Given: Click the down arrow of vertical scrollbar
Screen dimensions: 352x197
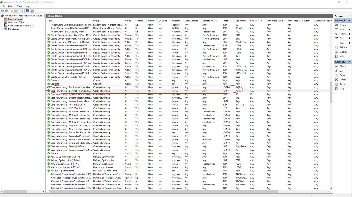Looking at the screenshot, I should (x=331, y=189).
